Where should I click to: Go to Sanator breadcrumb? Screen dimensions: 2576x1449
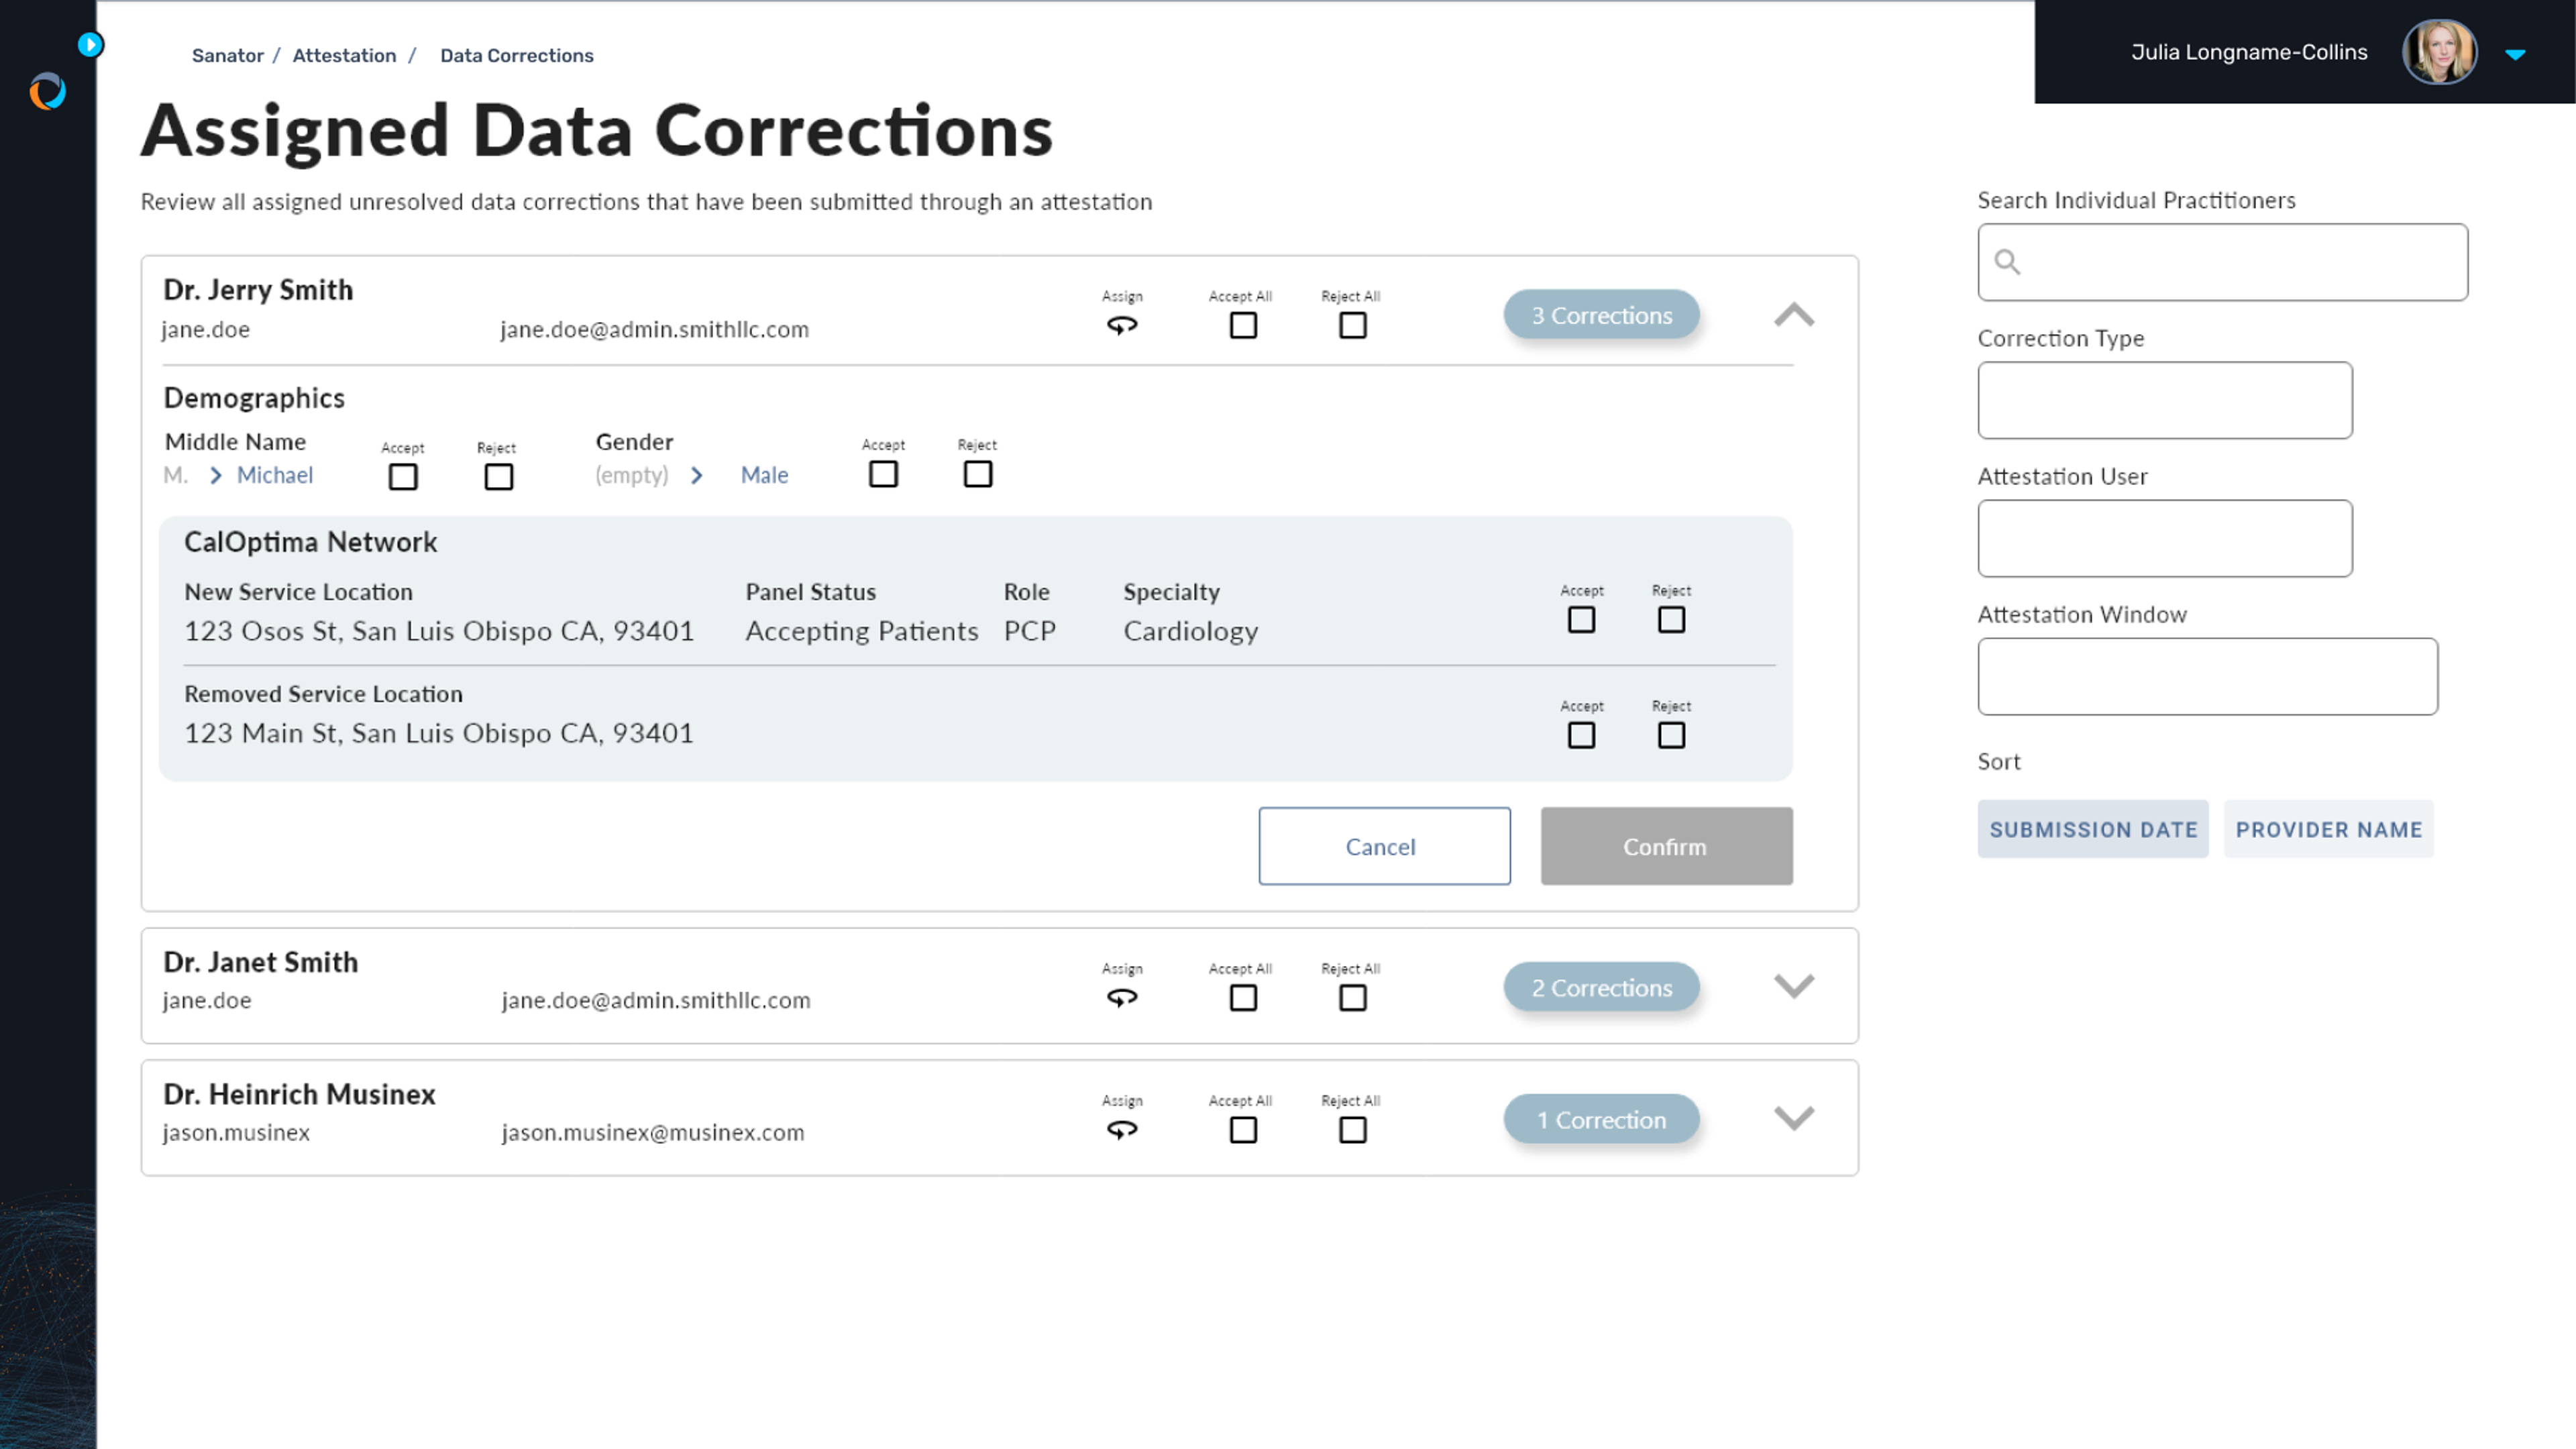click(227, 55)
